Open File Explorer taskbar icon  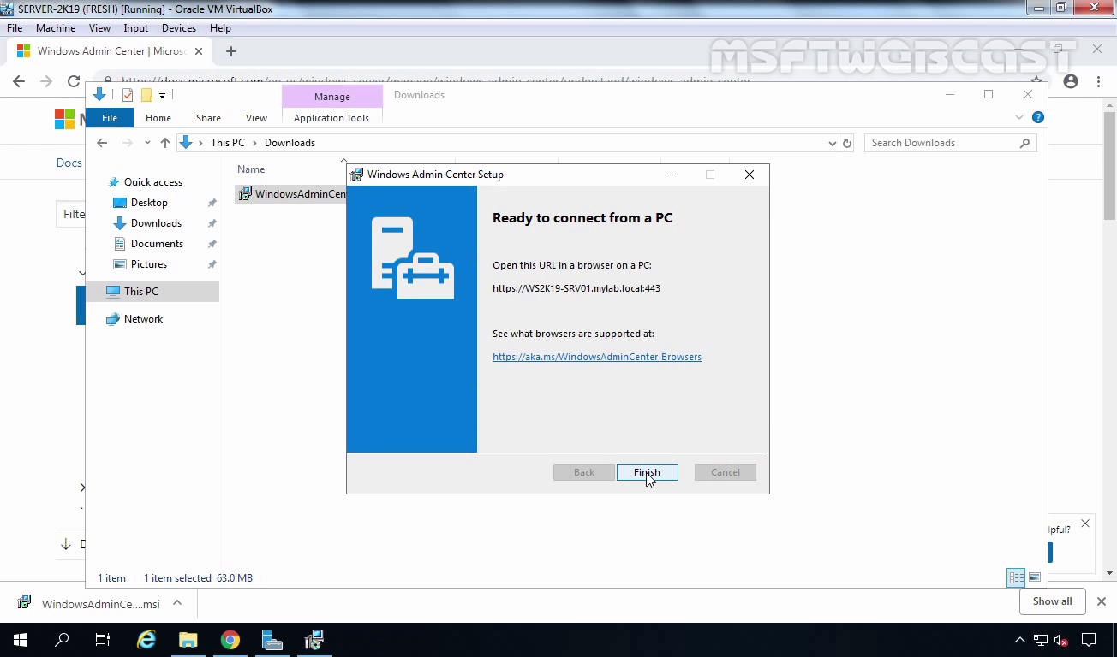188,640
